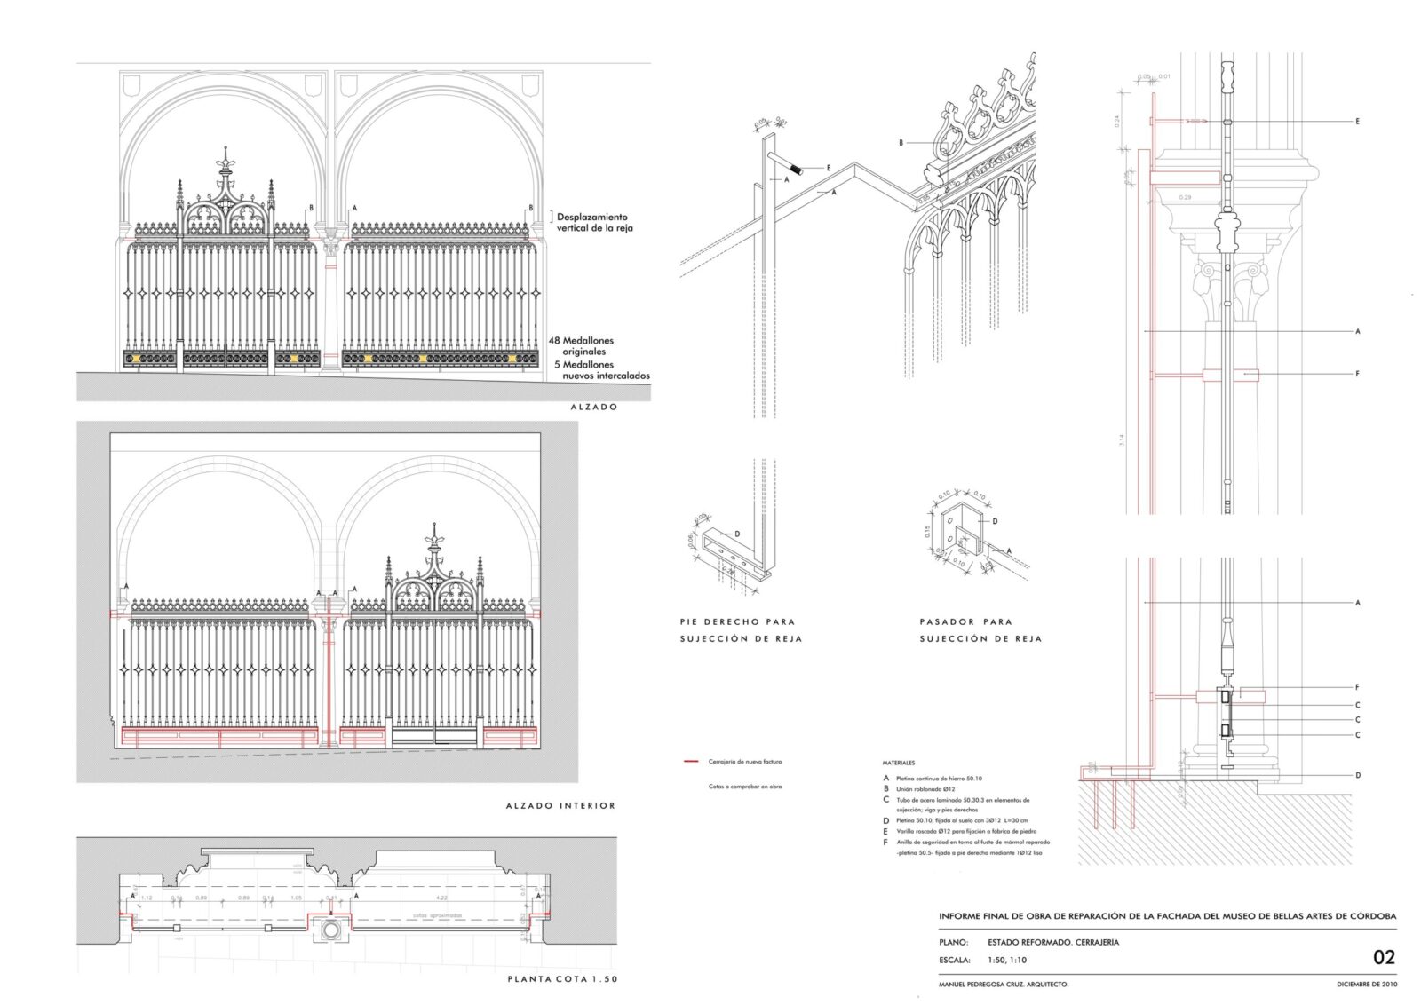Click the DICIEMBRE DE 2010 date
The width and height of the screenshot is (1421, 1005).
pyautogui.click(x=1366, y=985)
